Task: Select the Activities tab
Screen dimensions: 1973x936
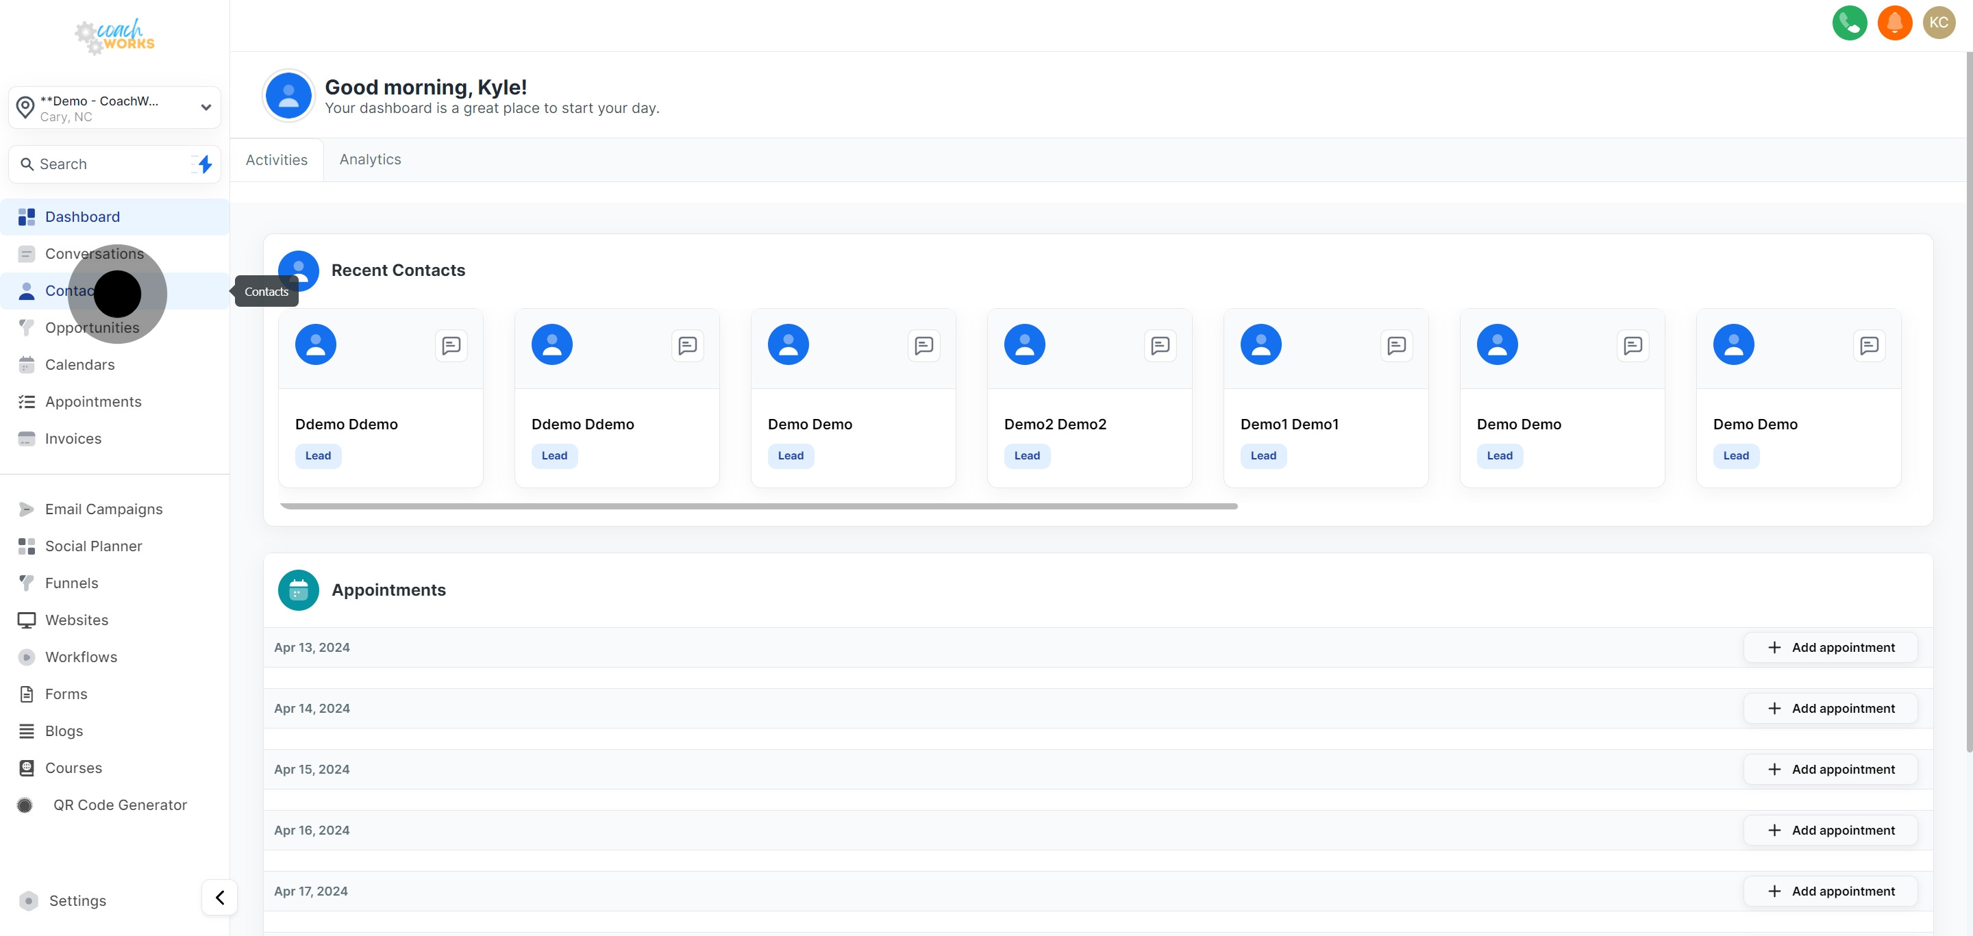Action: click(277, 160)
